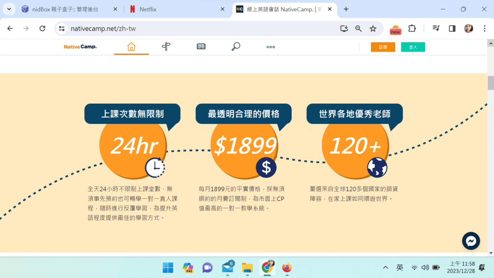The width and height of the screenshot is (494, 278).
Task: Open the notification bell icon
Action: click(482, 267)
